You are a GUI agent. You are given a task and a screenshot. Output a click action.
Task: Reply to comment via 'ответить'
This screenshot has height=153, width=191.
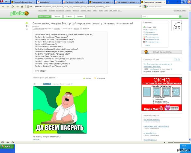coord(36,140)
